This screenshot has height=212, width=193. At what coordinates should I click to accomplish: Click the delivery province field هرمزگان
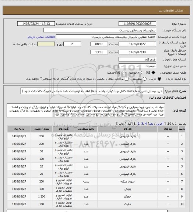pyautogui.click(x=137, y=59)
